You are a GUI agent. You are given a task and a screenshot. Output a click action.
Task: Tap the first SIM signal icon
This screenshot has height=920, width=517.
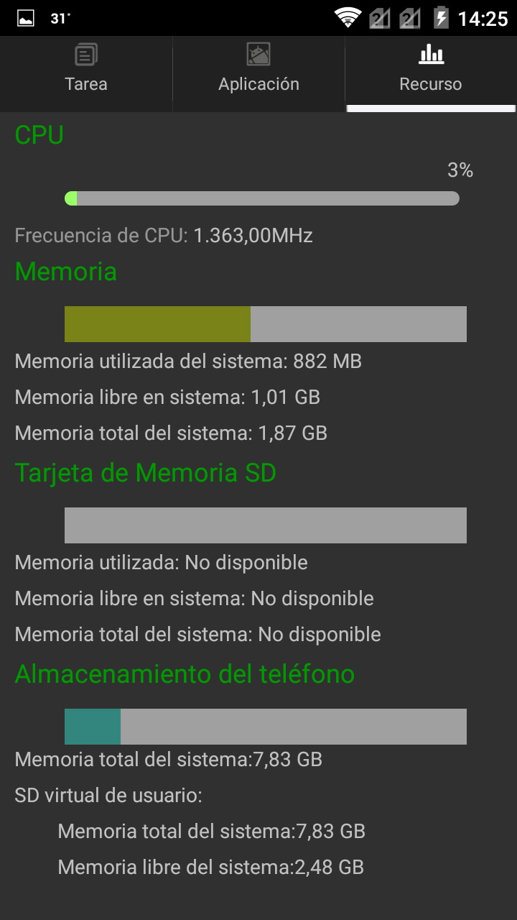[x=380, y=18]
